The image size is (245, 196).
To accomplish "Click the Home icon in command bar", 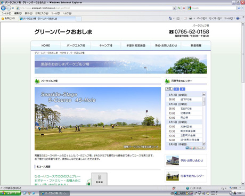I will coord(170,18).
